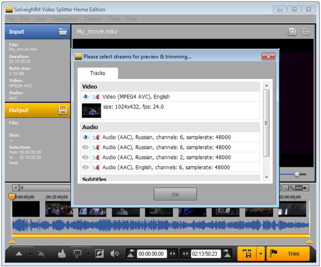Enable preview eye on second Russian 6-channel audio
321x267 pixels.
click(x=86, y=147)
